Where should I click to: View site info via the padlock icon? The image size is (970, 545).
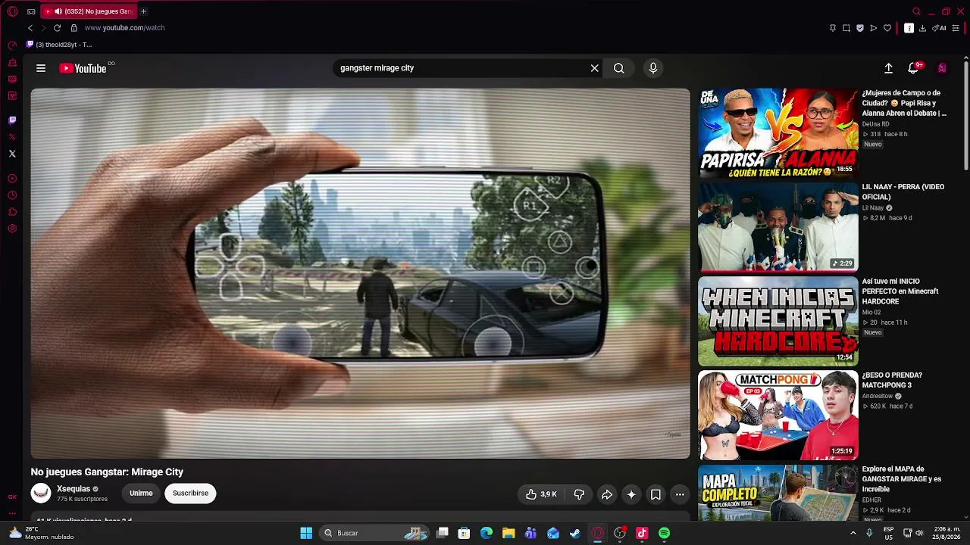74,28
